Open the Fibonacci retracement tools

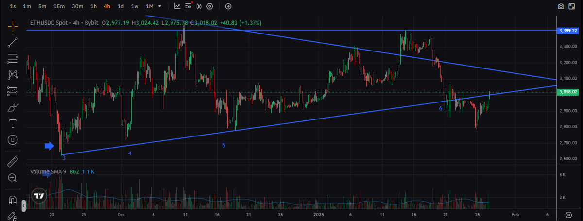pos(13,59)
